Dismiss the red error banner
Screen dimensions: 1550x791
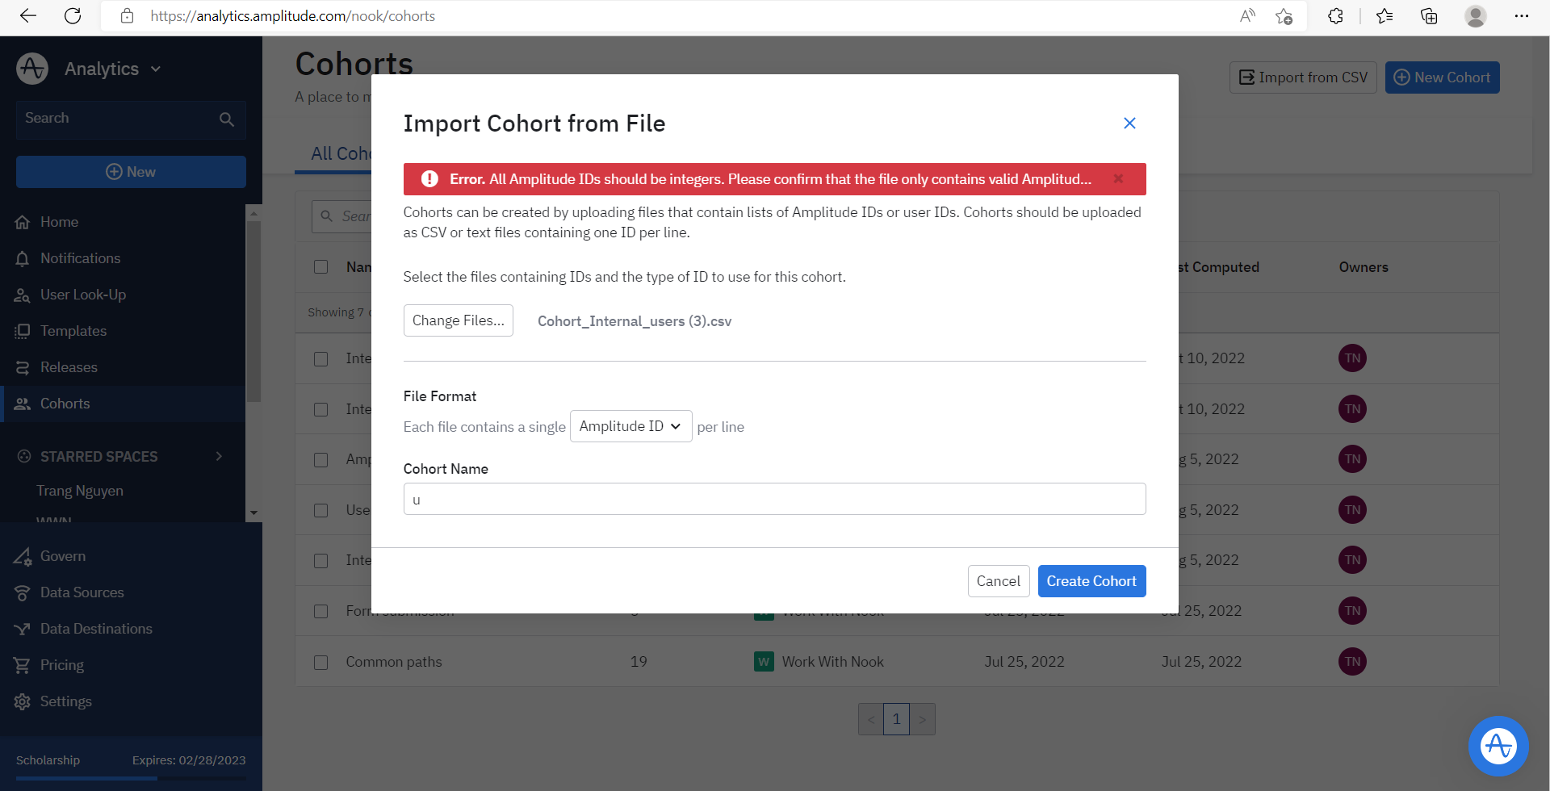tap(1118, 178)
